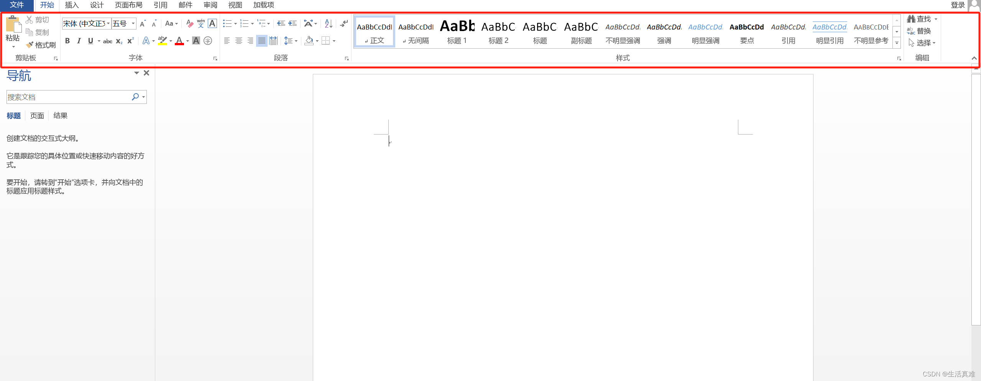This screenshot has height=381, width=981.
Task: Click the search magnifier in navigation pane
Action: (135, 97)
